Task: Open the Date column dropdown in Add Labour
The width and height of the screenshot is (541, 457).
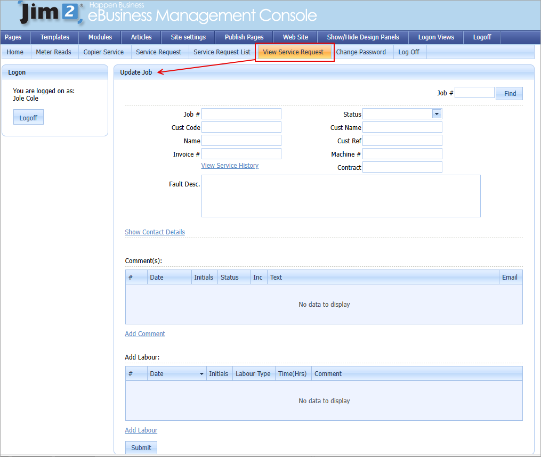Action: 201,373
